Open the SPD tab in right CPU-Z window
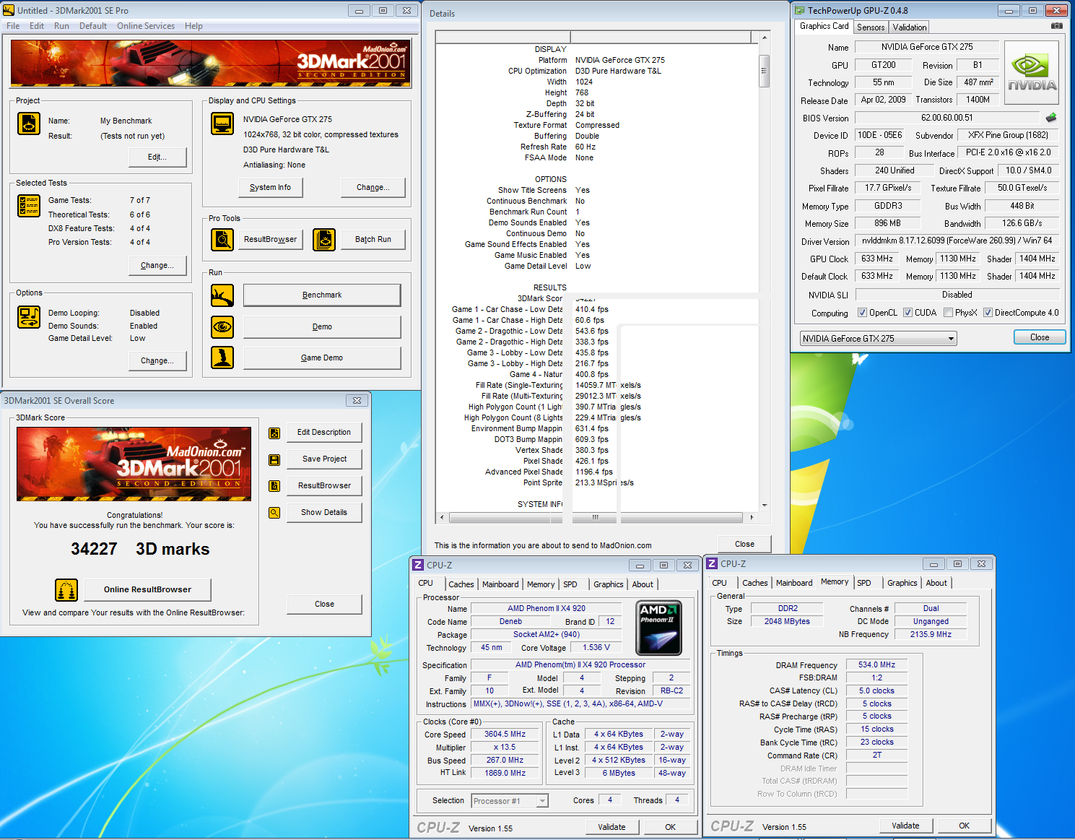 863,583
